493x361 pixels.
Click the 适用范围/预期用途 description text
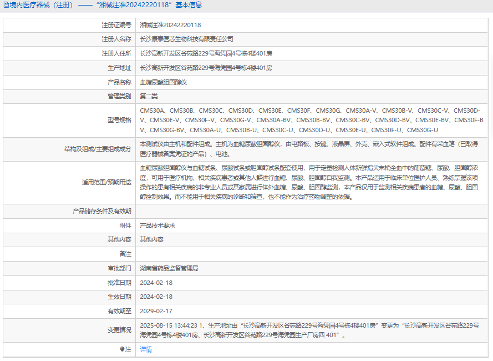click(309, 182)
